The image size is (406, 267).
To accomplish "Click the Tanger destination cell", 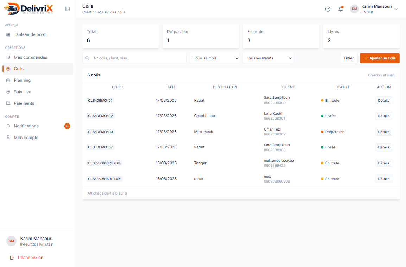I will (x=200, y=163).
